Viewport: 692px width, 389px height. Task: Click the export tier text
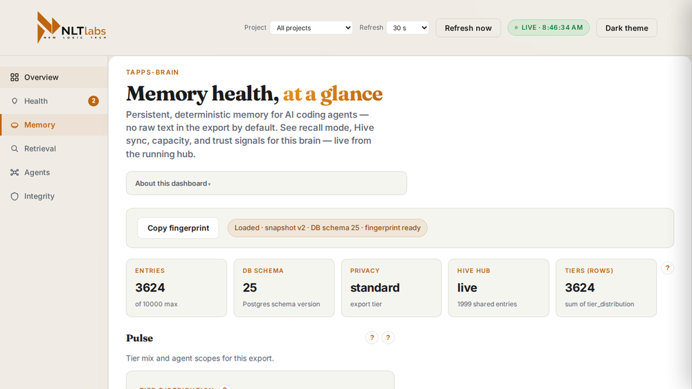[x=366, y=305]
